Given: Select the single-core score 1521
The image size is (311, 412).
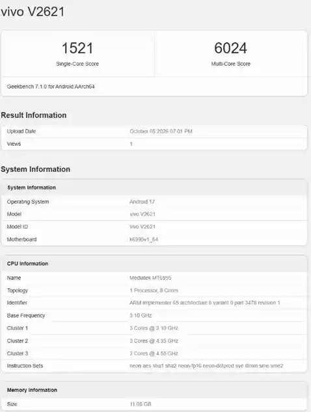Looking at the screenshot, I should (77, 48).
